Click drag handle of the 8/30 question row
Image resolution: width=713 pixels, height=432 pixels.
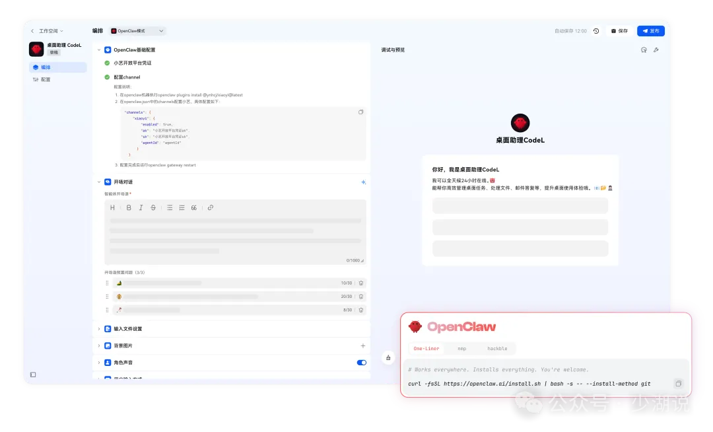pos(108,310)
